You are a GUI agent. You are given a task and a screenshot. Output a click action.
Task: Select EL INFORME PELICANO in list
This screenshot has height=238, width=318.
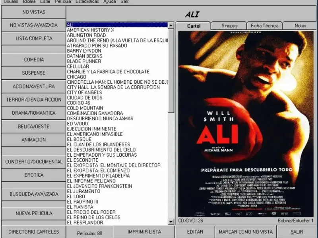click(117, 181)
